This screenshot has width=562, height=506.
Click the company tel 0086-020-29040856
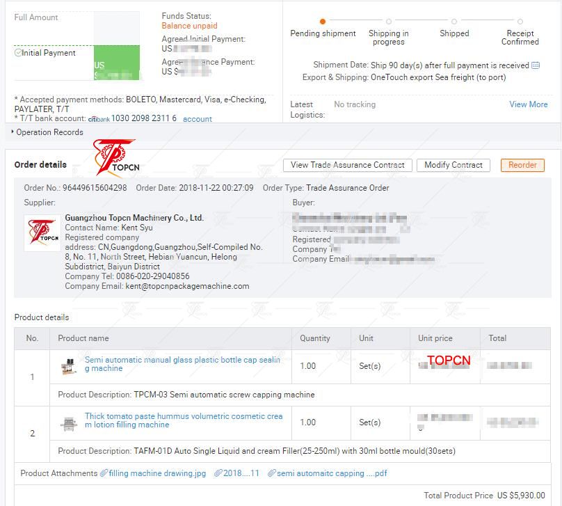click(153, 276)
